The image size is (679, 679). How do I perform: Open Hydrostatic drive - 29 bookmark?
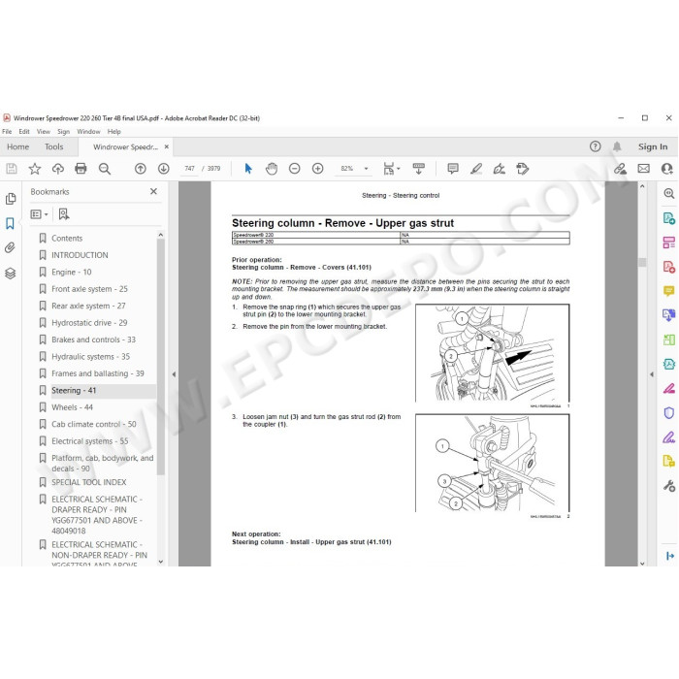(x=89, y=323)
